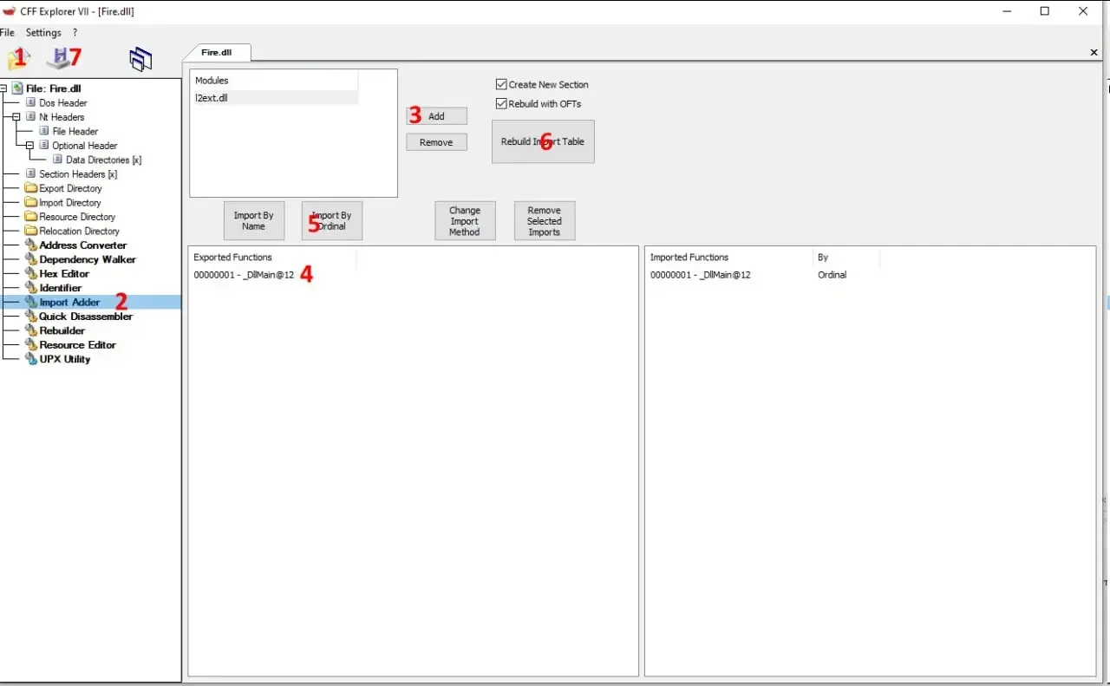Select UPX Utility in the tree

(65, 359)
